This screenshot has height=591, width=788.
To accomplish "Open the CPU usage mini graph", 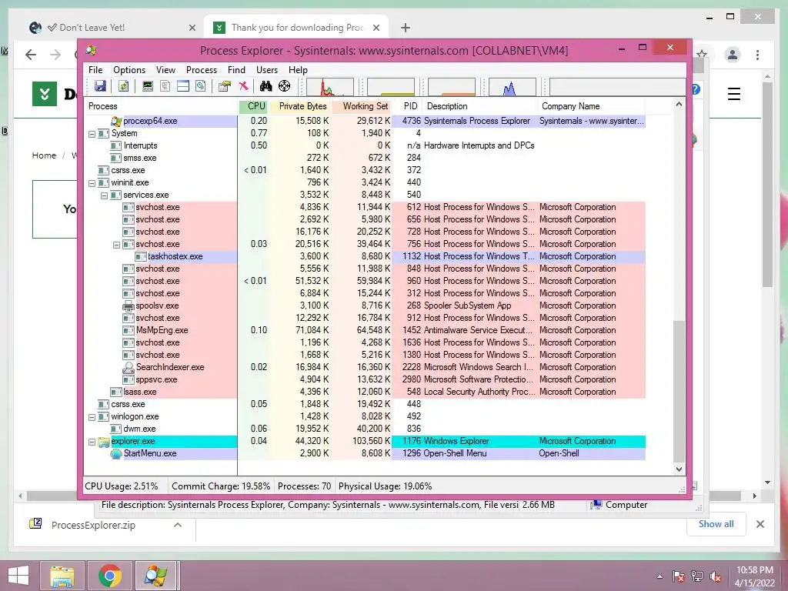I will click(x=329, y=87).
